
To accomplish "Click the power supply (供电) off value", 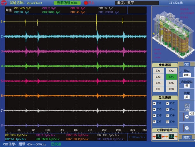I will pos(187,97).
